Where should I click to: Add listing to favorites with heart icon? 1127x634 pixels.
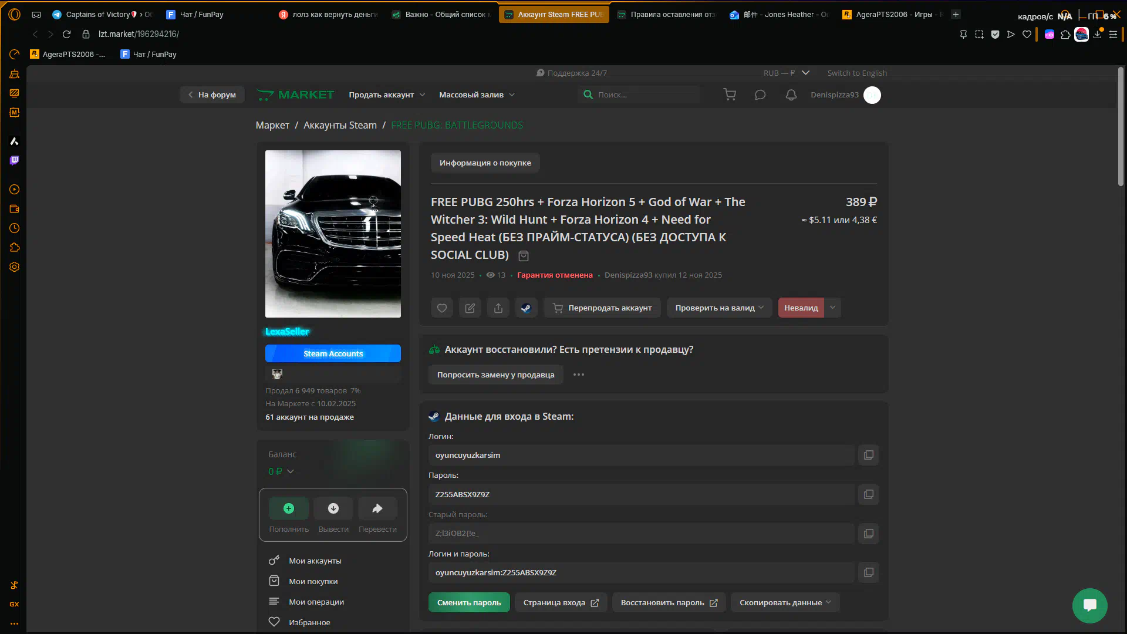coord(442,308)
